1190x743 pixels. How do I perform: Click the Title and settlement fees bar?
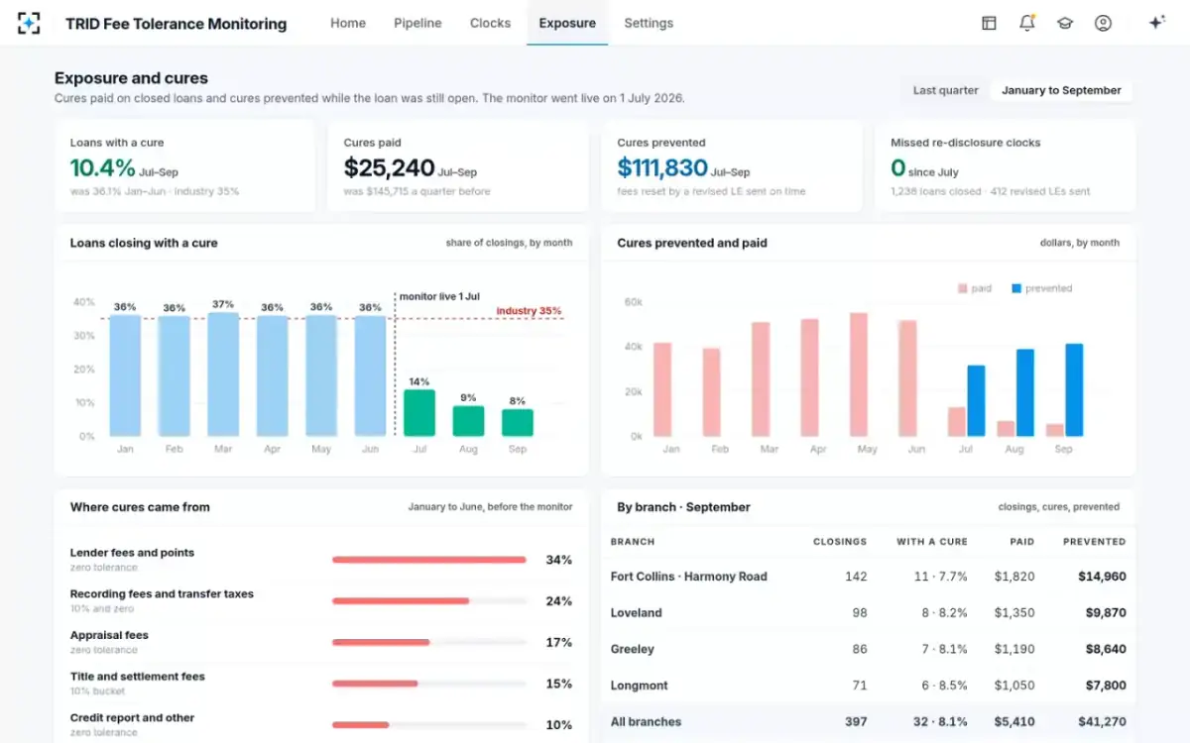[429, 684]
